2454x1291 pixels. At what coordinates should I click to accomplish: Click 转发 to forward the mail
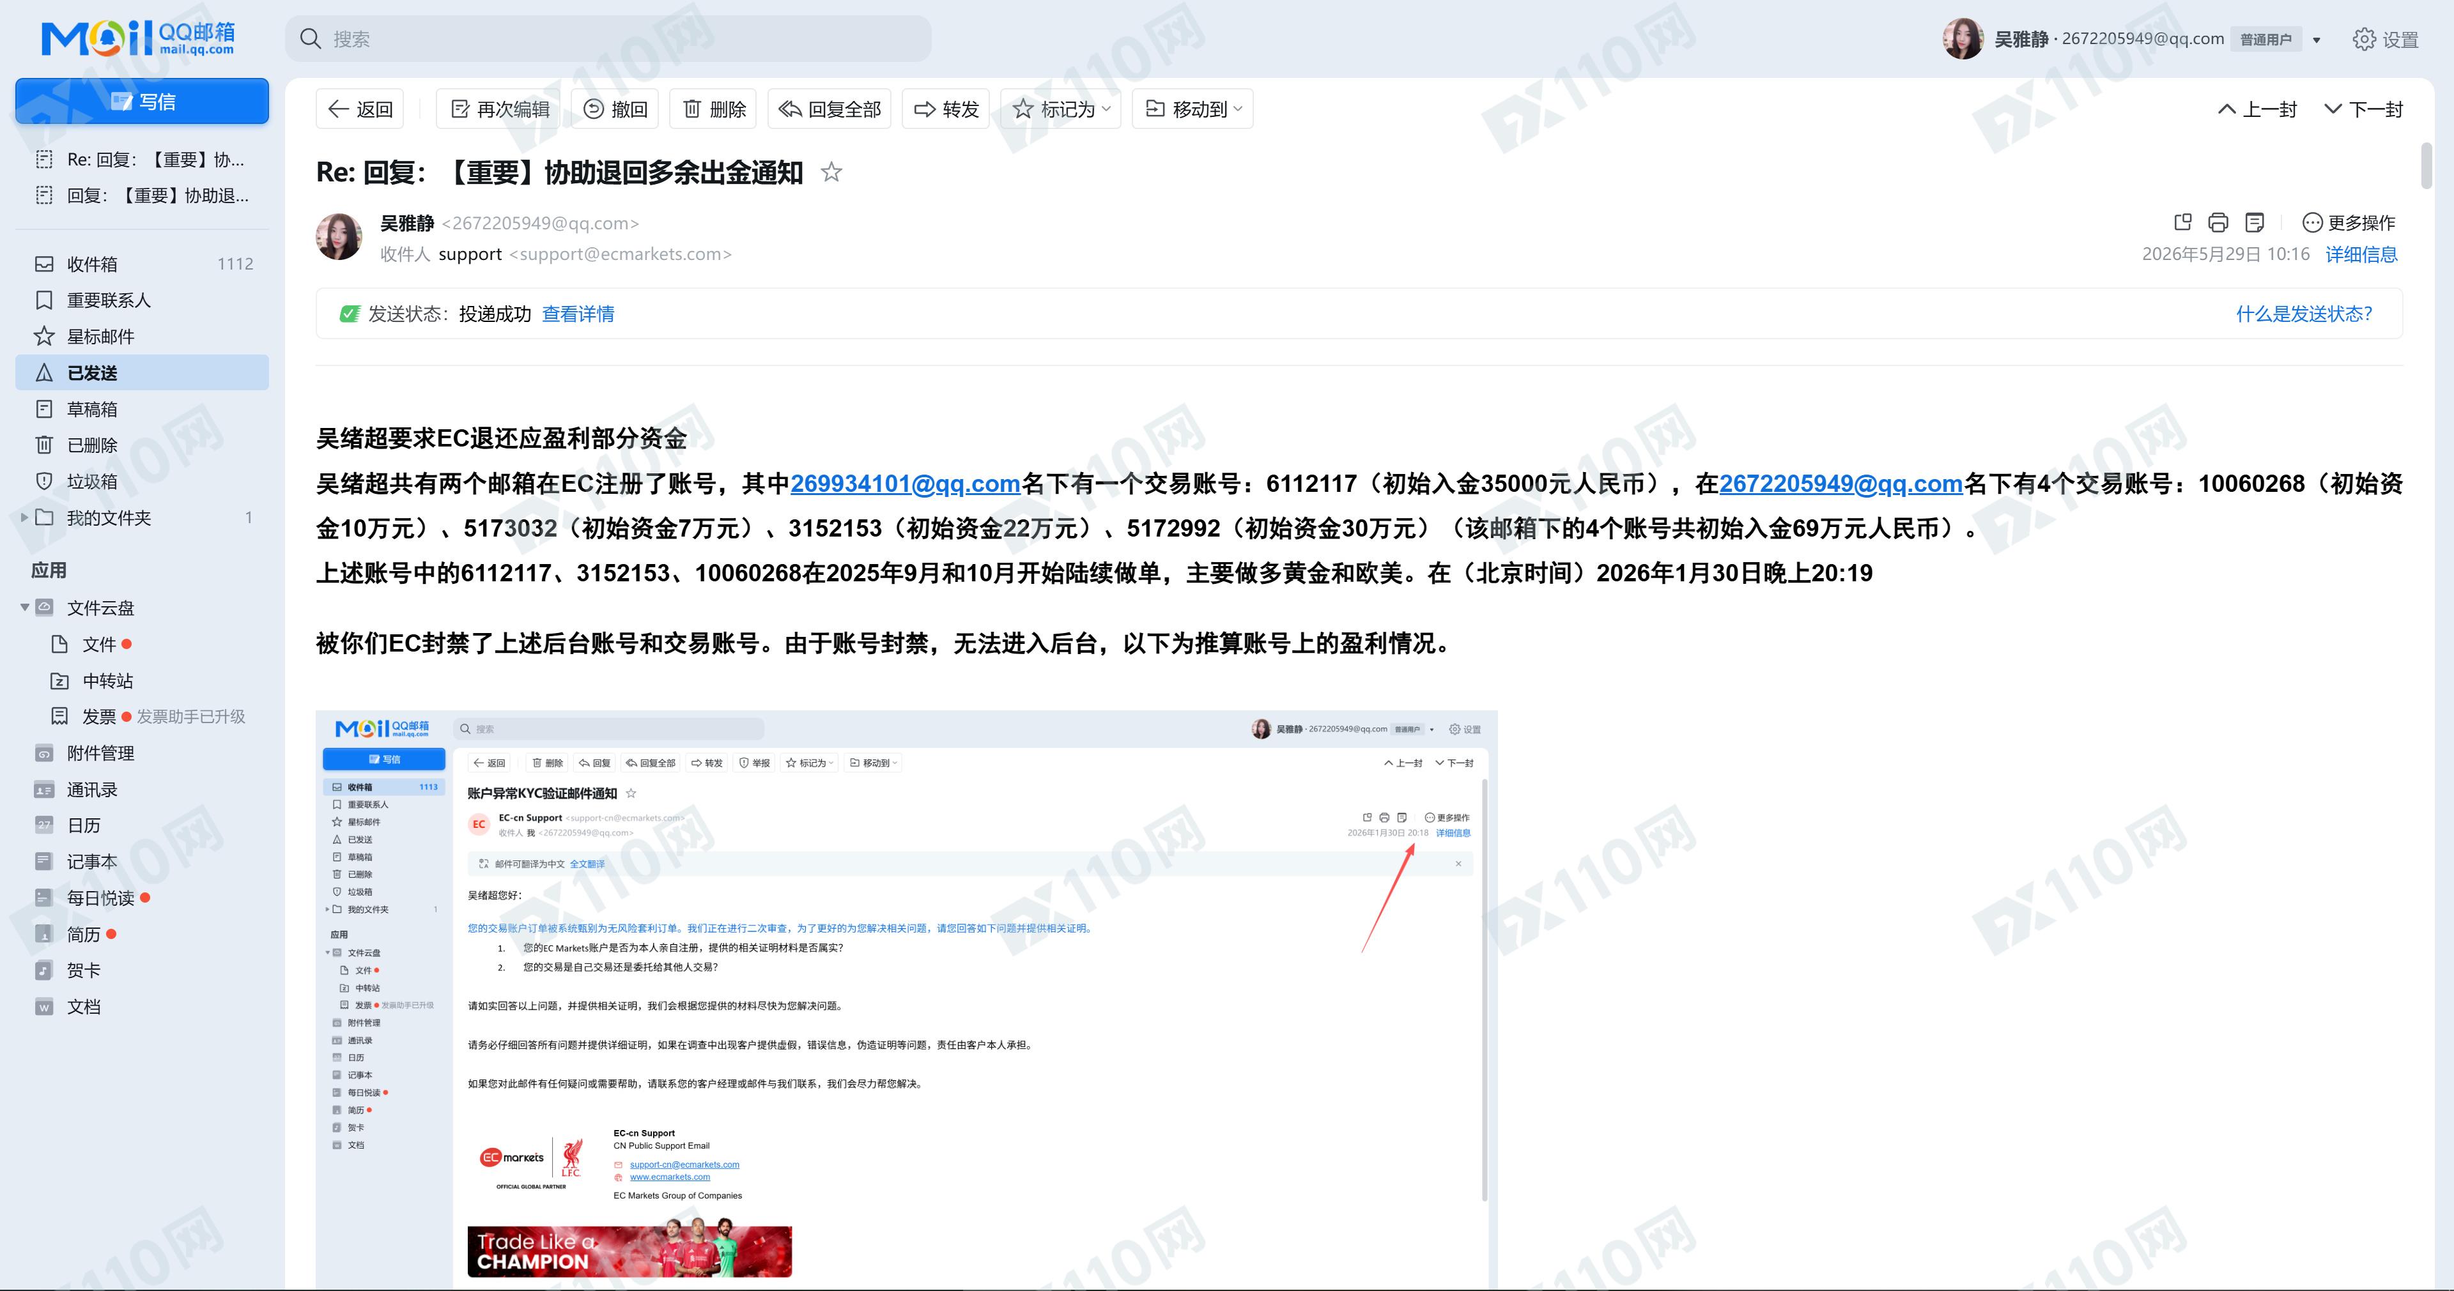click(946, 109)
